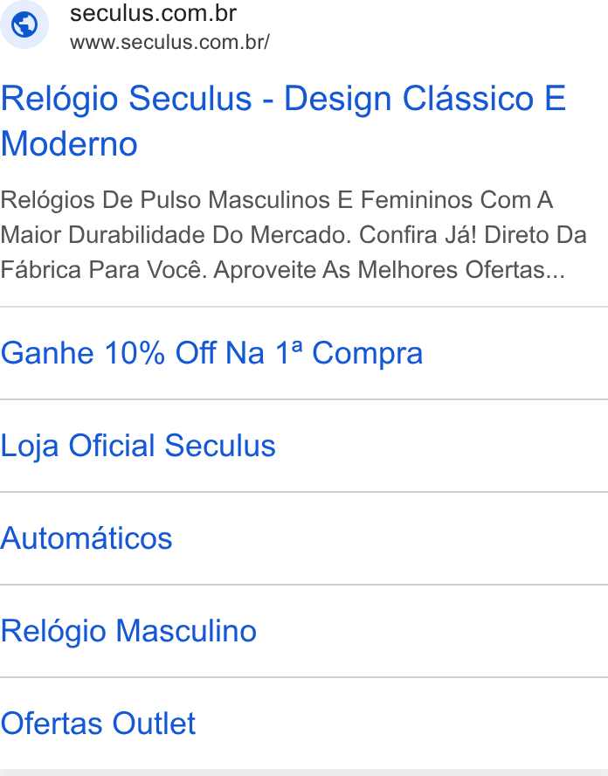Viewport: 608px width, 776px height.
Task: Click 'Direto Da Fábrica' in the description
Action: click(x=294, y=253)
